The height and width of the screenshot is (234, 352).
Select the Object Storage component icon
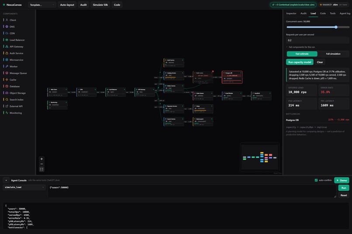(x=7, y=93)
